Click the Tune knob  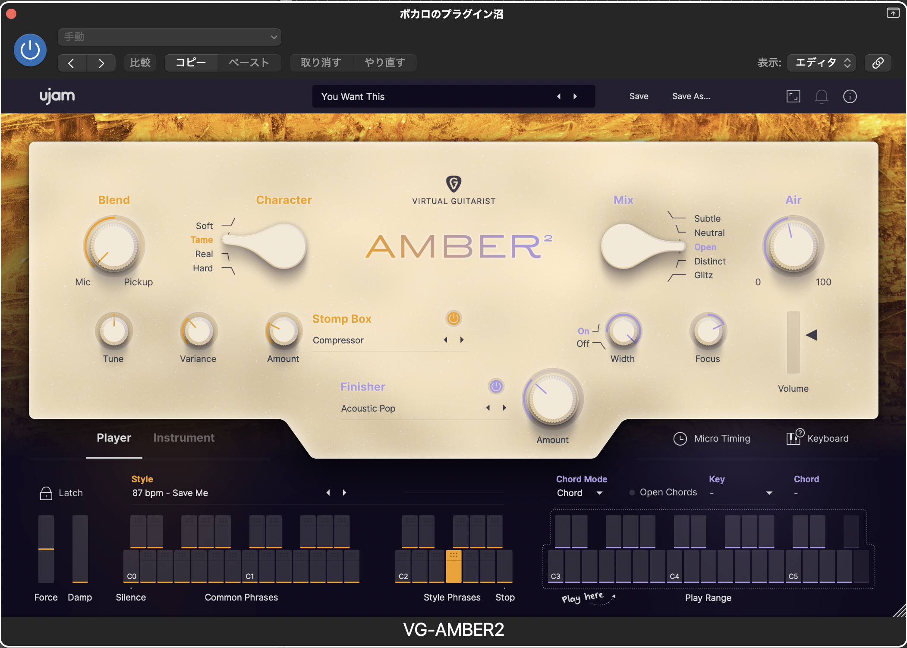click(114, 331)
